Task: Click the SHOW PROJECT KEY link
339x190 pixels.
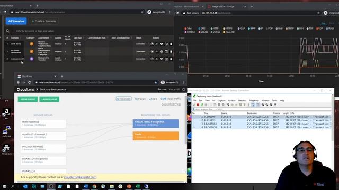Action: [171, 104]
